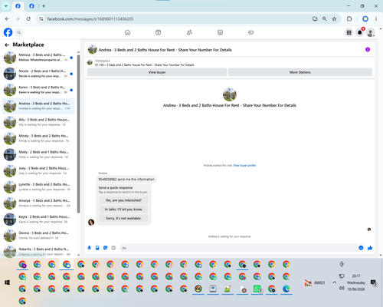Send a thumbs-up like
383x307 pixels.
click(x=370, y=248)
